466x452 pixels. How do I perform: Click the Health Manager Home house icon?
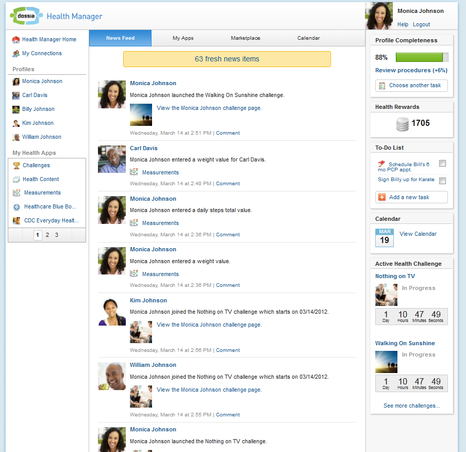pyautogui.click(x=16, y=40)
